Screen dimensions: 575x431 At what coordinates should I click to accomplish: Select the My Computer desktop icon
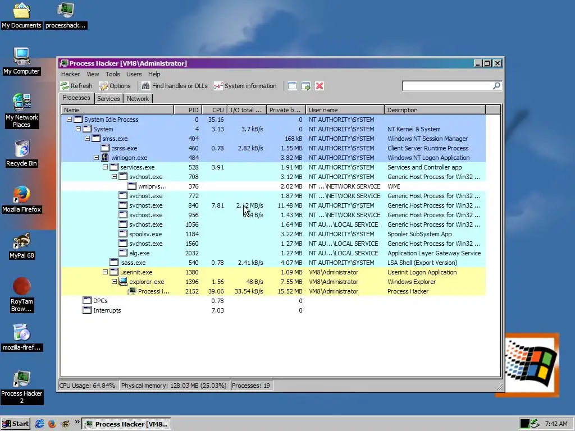pos(21,62)
